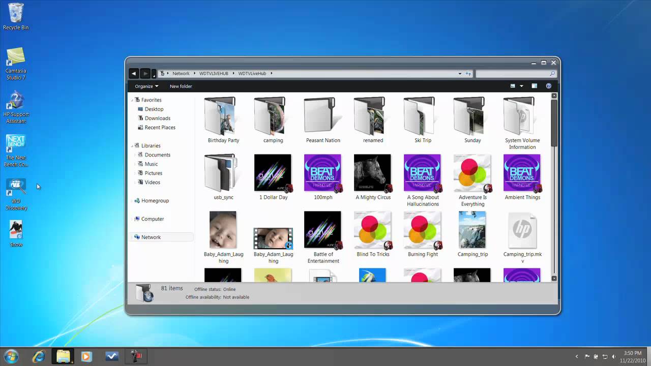651x366 pixels.
Task: Click WDTVLIVEHUB in the address breadcrumb
Action: 214,73
